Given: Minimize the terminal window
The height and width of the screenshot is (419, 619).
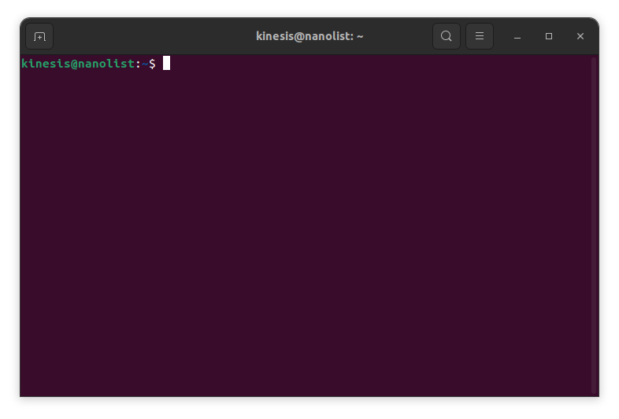Looking at the screenshot, I should 517,36.
